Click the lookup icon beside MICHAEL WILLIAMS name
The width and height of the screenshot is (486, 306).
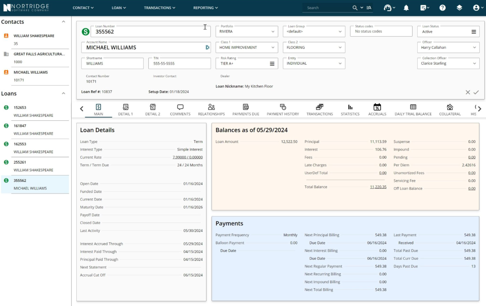point(207,47)
